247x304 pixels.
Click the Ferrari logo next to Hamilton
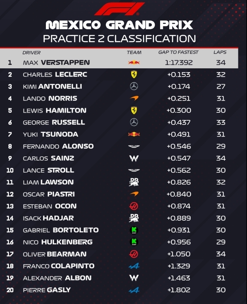point(134,110)
